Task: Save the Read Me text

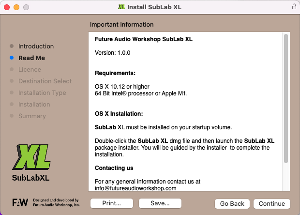Action: pyautogui.click(x=160, y=203)
